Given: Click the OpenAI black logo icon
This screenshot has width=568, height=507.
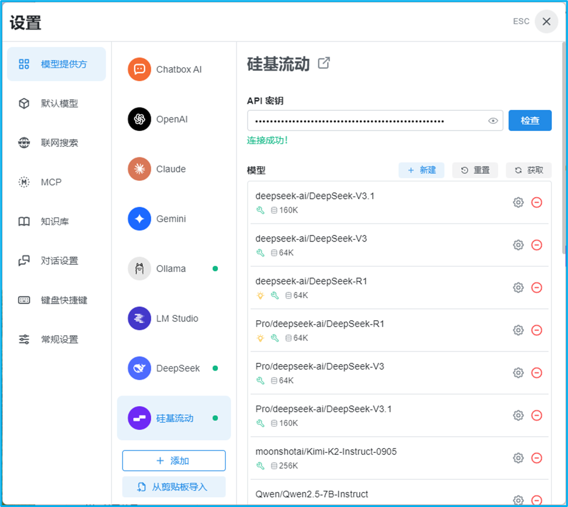Looking at the screenshot, I should click(x=139, y=119).
